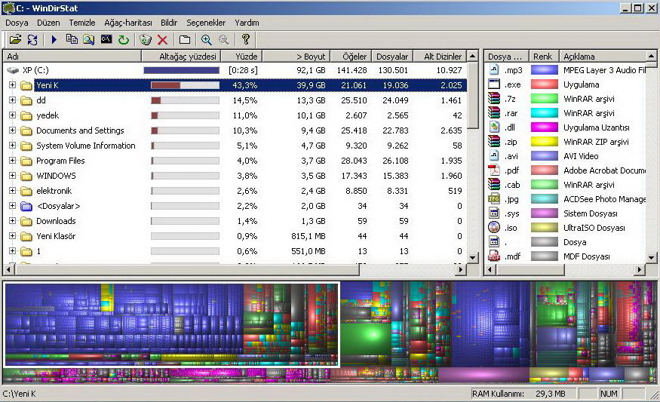
Task: Click the Refresh all toolbar icon
Action: [x=32, y=39]
